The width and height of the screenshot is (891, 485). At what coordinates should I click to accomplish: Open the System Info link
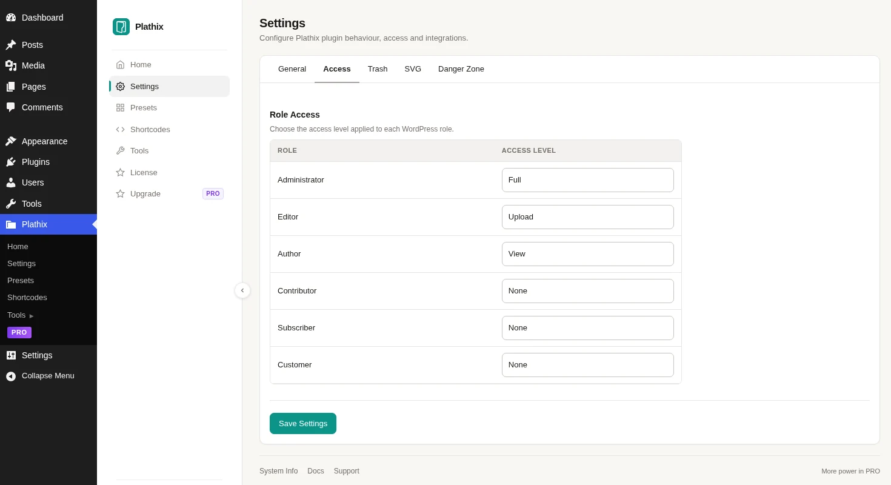click(x=279, y=471)
